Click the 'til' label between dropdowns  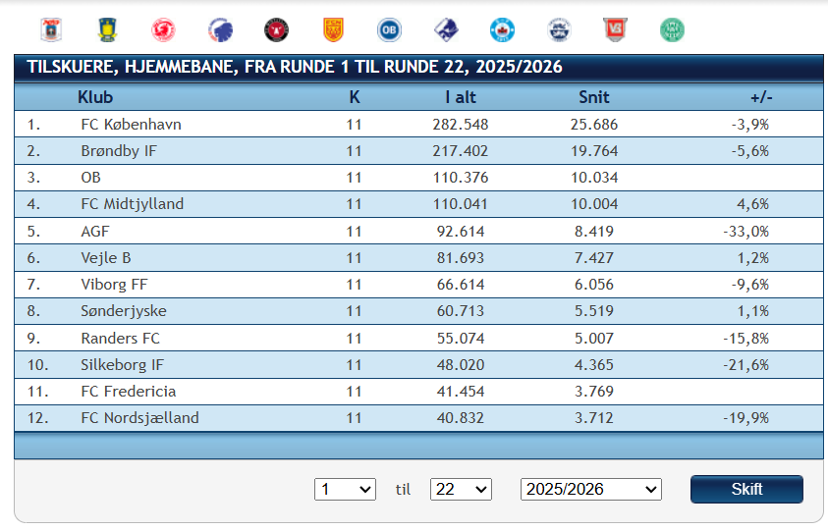[403, 490]
